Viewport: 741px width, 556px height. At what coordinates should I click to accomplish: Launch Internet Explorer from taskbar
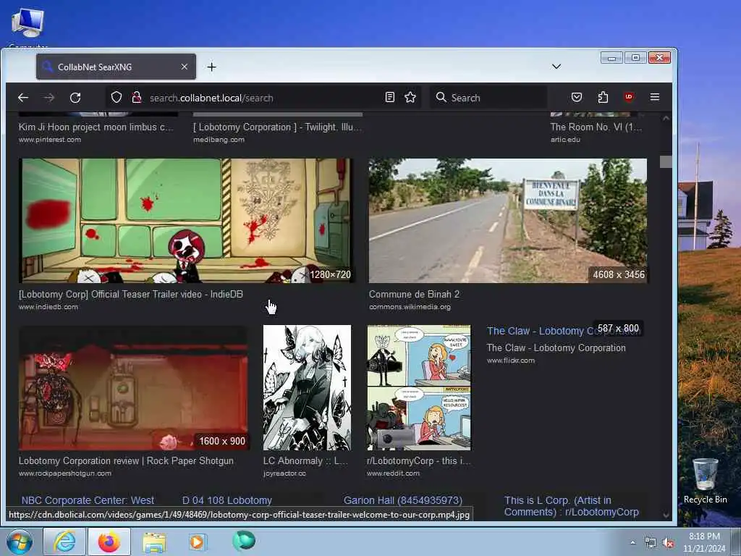(64, 542)
